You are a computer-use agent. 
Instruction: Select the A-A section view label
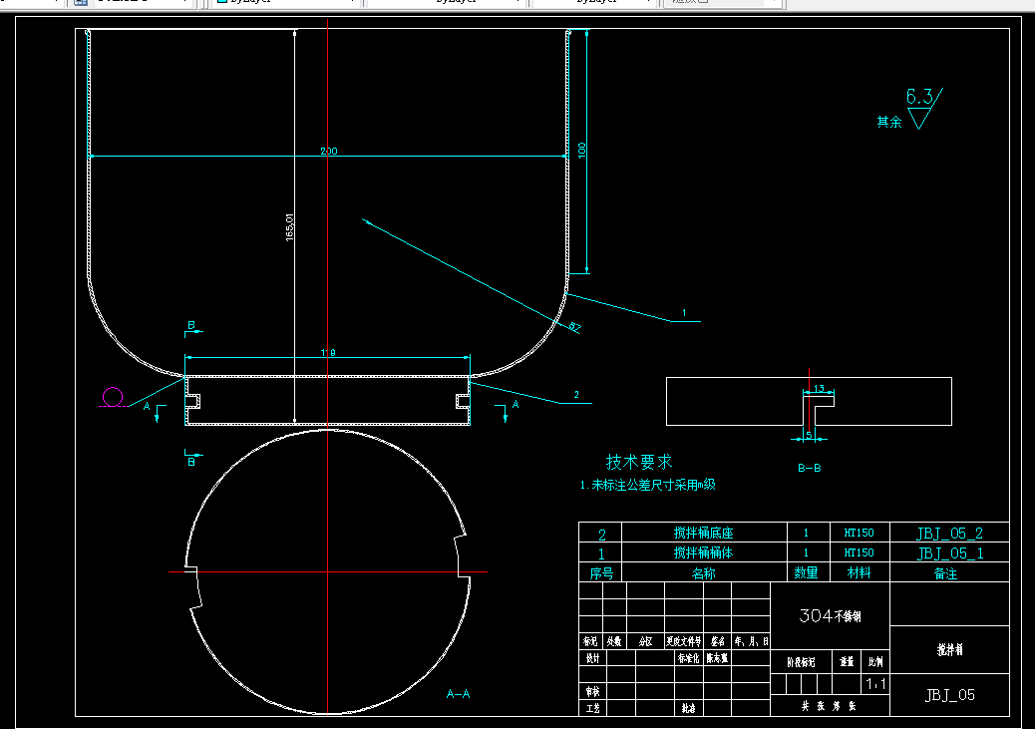(458, 693)
